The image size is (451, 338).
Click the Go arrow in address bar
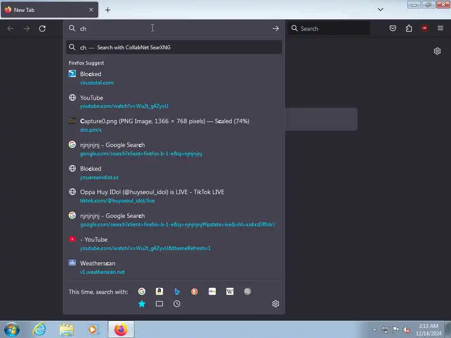pyautogui.click(x=276, y=29)
